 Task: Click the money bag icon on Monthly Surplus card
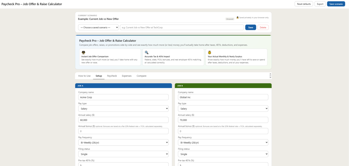pos(209,53)
